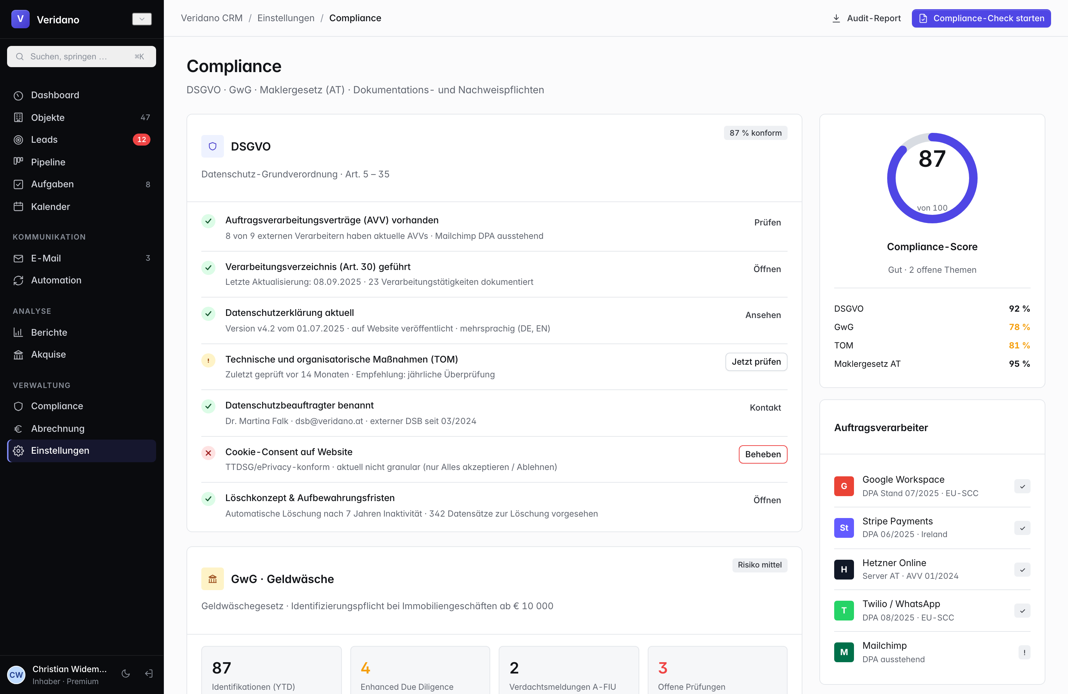The image size is (1068, 694).
Task: Click check icon beside Verarbeitungsverzeichnis
Action: [x=208, y=268]
